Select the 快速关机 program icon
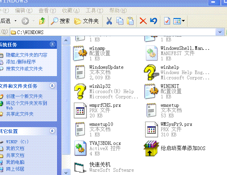227x175 pixels. [80, 167]
